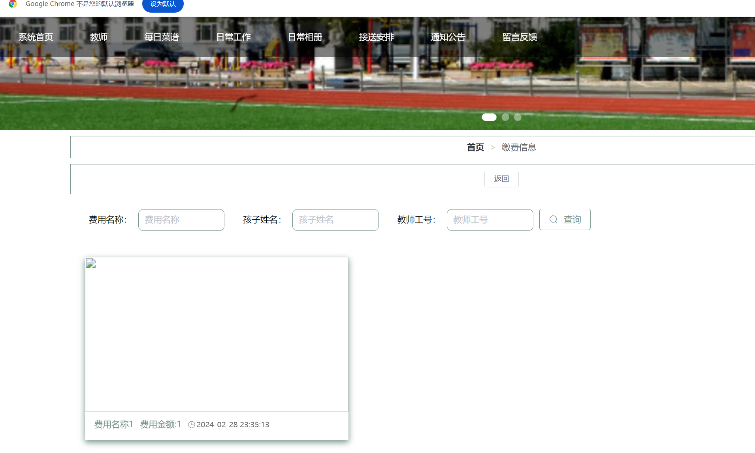755x453 pixels.
Task: Open 系统首页 navigation item
Action: (x=36, y=37)
